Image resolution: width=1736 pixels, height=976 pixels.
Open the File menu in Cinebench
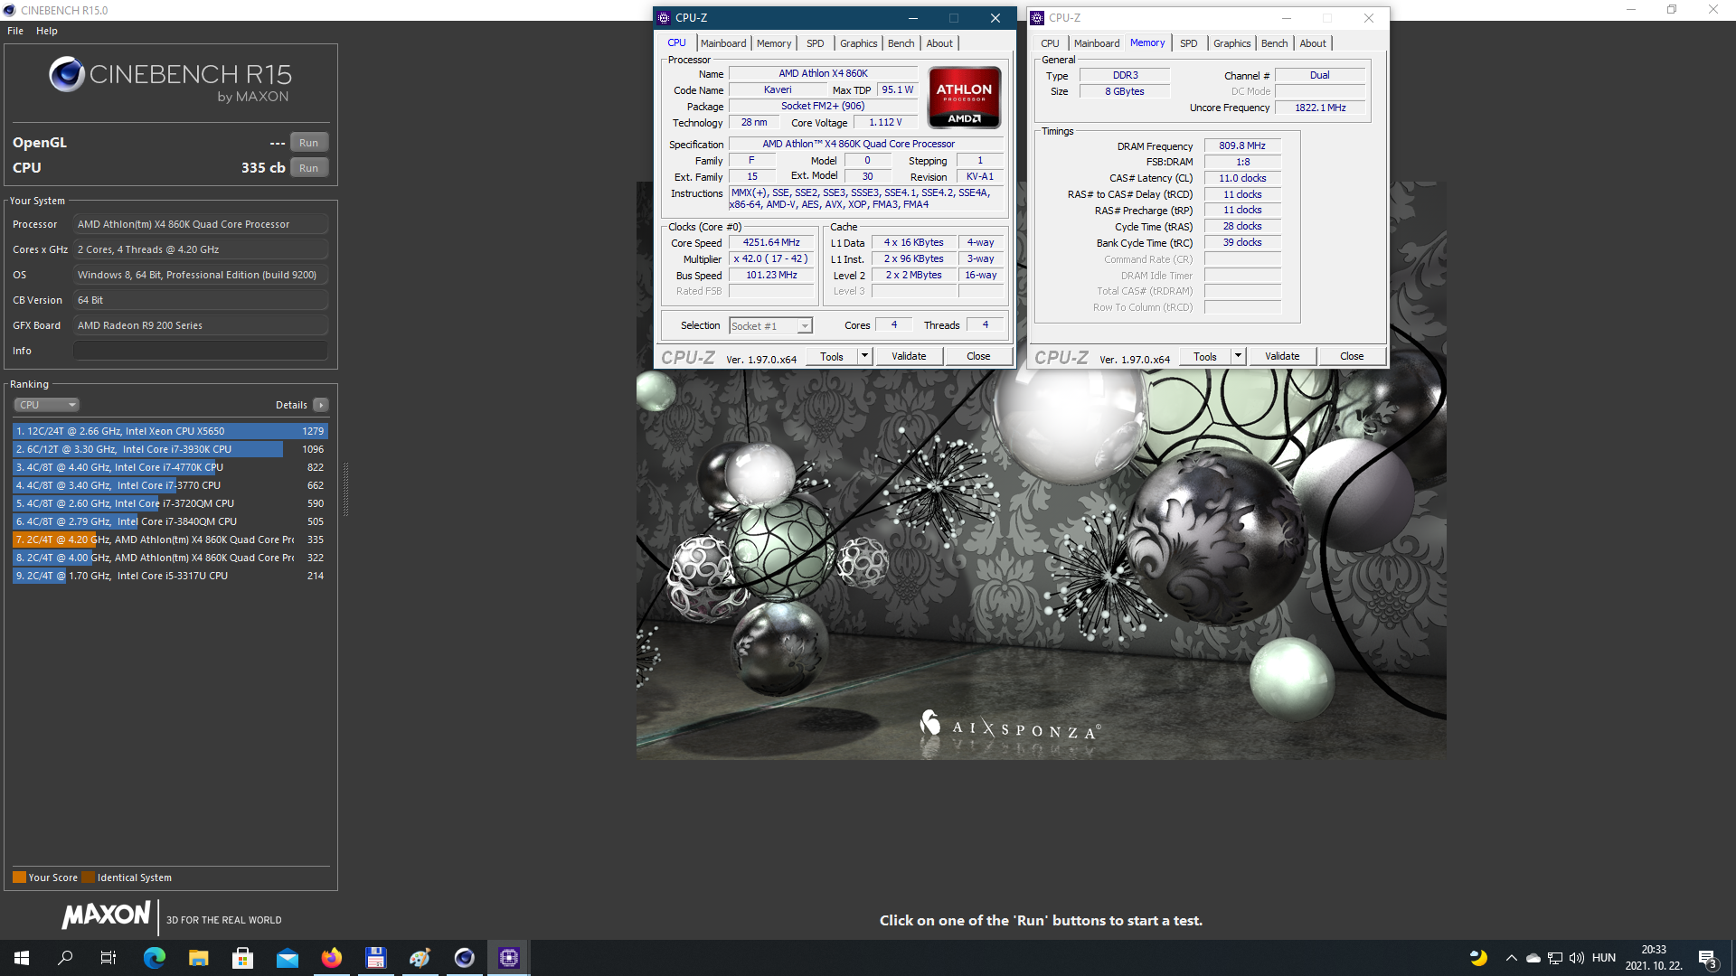click(x=15, y=31)
